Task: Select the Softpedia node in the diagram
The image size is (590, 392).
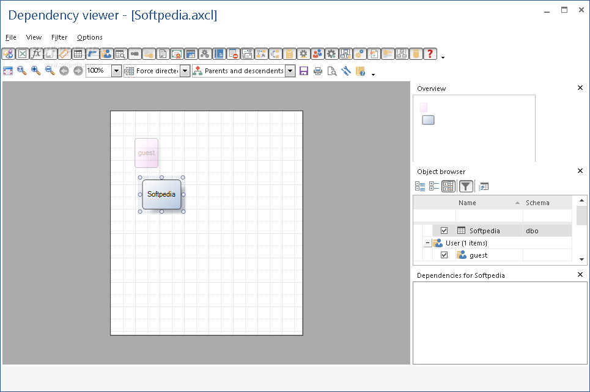Action: click(x=161, y=194)
